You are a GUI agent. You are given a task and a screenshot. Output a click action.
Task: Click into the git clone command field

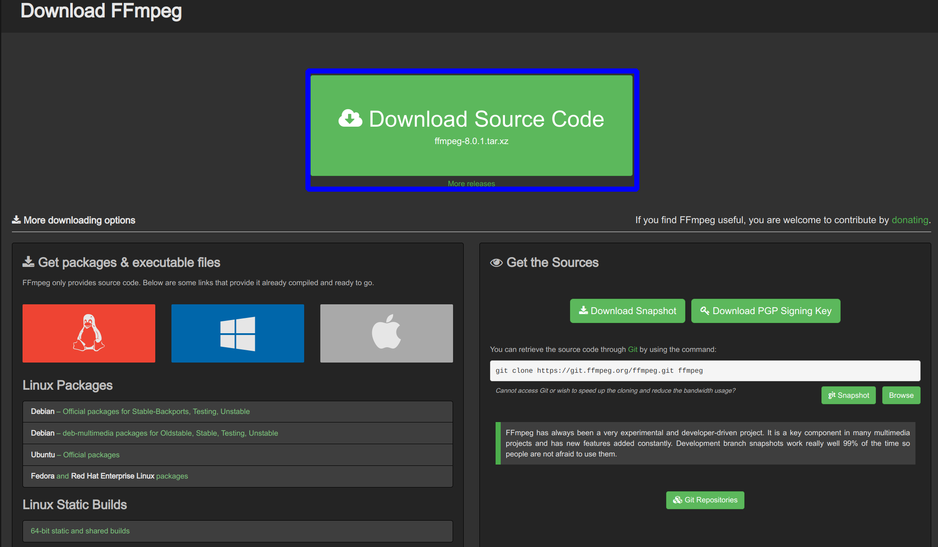[x=704, y=371]
